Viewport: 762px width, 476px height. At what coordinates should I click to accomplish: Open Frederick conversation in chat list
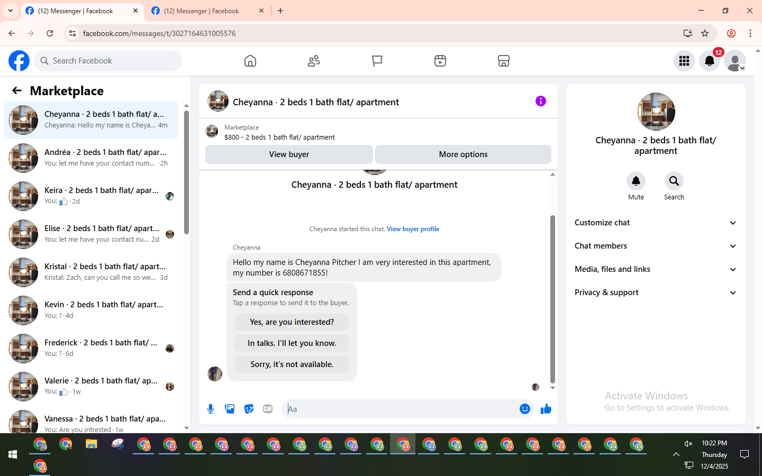point(92,349)
